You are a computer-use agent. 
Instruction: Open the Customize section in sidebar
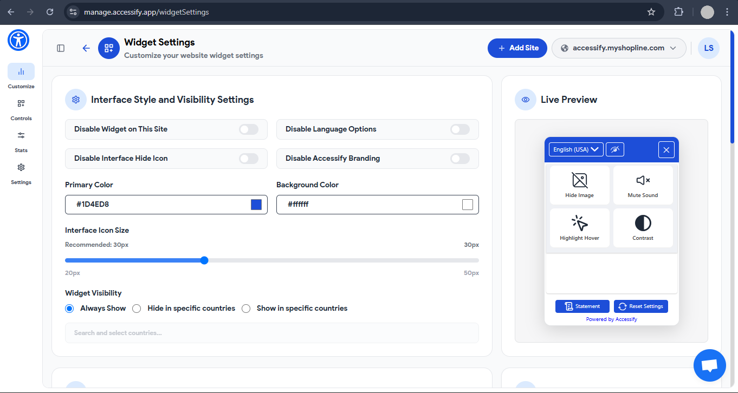pyautogui.click(x=21, y=75)
